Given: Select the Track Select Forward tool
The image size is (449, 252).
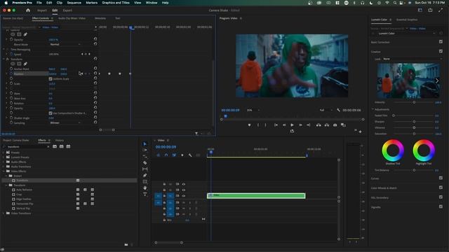Looking at the screenshot, I should 145,150.
